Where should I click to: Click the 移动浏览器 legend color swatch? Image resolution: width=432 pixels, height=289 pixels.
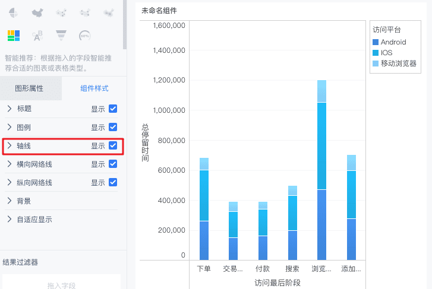(376, 63)
